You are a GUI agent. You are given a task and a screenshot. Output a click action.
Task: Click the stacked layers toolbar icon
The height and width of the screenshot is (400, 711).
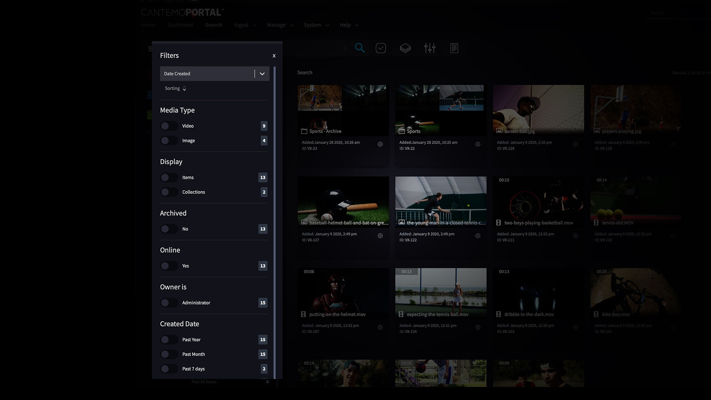[x=405, y=48]
